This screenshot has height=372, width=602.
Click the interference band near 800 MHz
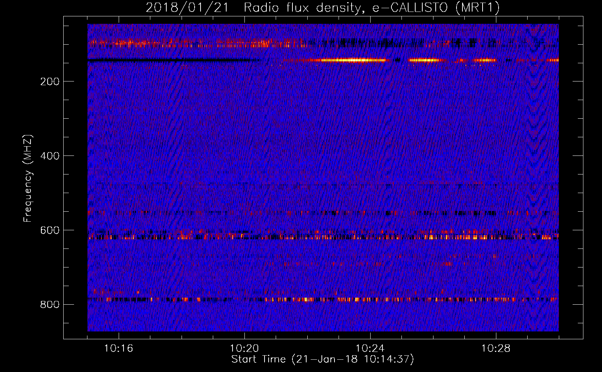[323, 299]
